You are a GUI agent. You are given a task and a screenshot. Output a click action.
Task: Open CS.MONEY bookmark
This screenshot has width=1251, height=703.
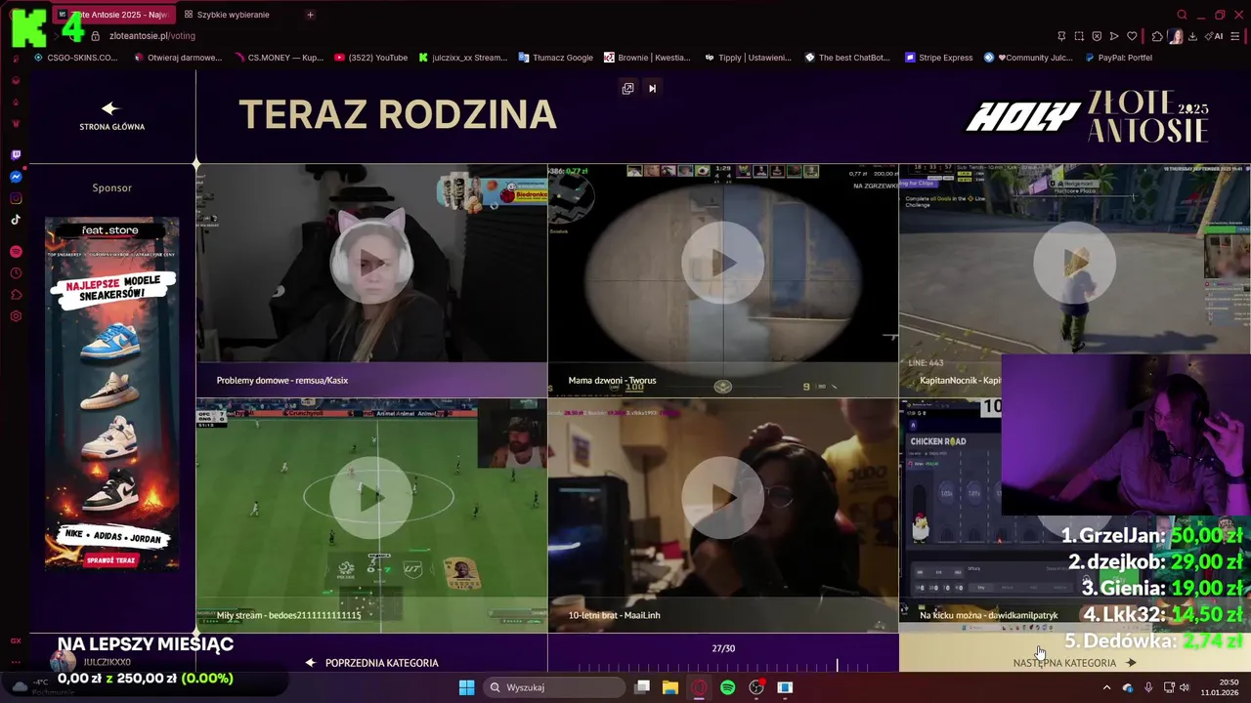(280, 58)
